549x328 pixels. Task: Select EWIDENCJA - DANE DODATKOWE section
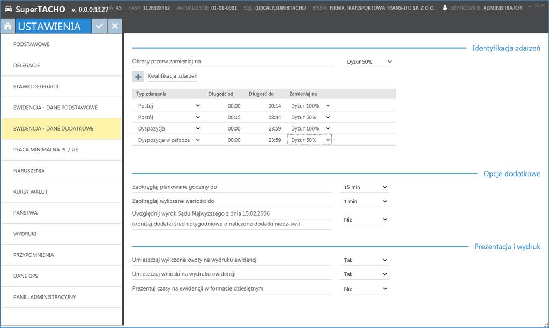pos(61,128)
